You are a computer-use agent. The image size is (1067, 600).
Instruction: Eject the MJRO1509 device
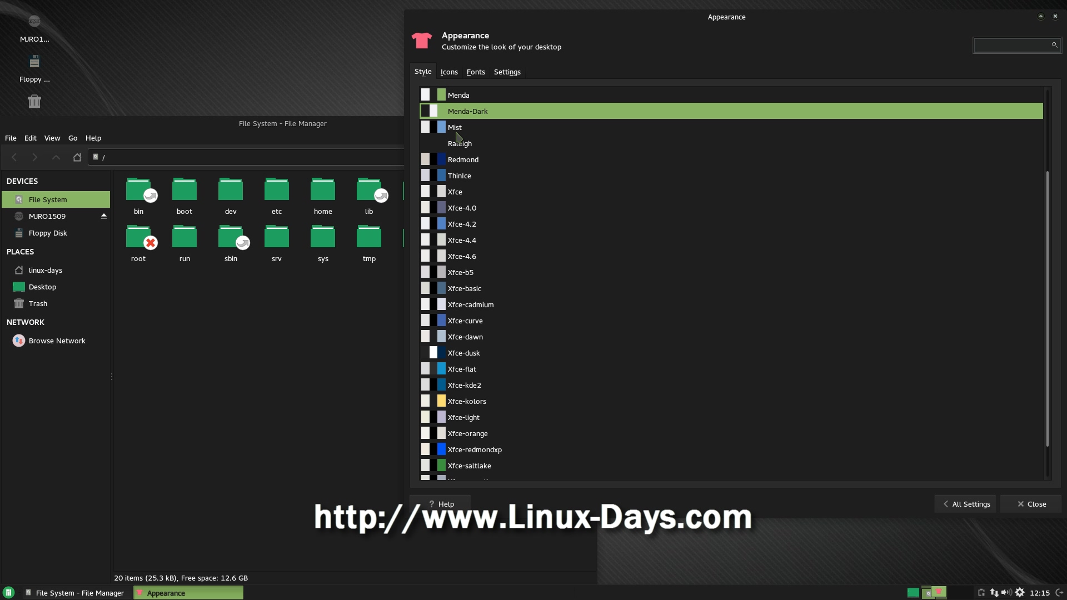coord(103,216)
